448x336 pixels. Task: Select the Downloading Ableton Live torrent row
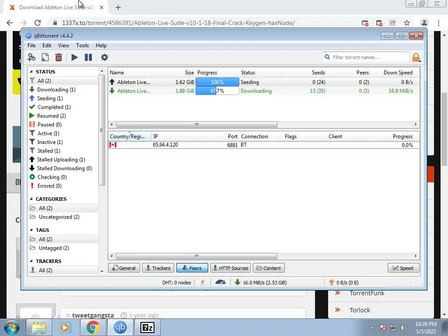tap(264, 91)
